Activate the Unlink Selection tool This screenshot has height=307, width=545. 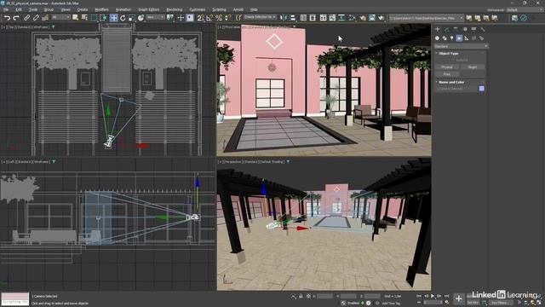pos(36,18)
